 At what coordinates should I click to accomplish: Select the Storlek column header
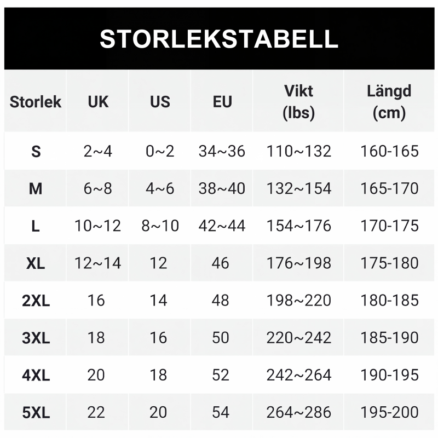35,101
